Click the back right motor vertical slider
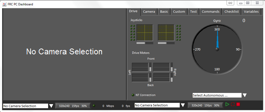 point(172,78)
